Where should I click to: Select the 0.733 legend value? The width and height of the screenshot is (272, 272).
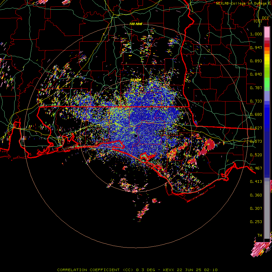tap(256, 101)
